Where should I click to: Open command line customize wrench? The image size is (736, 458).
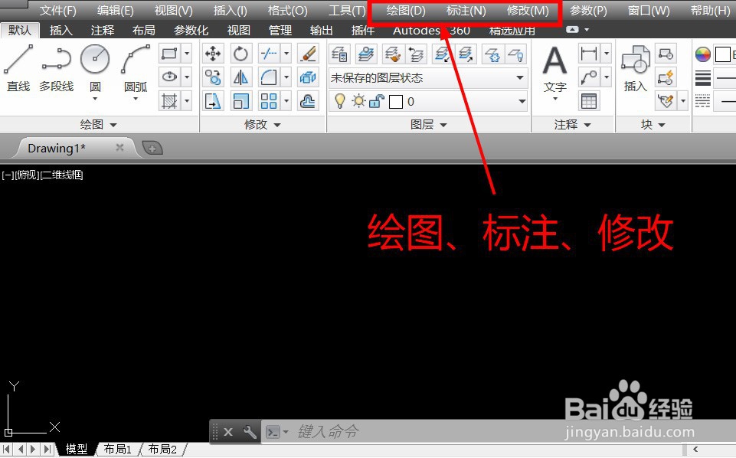pyautogui.click(x=249, y=431)
